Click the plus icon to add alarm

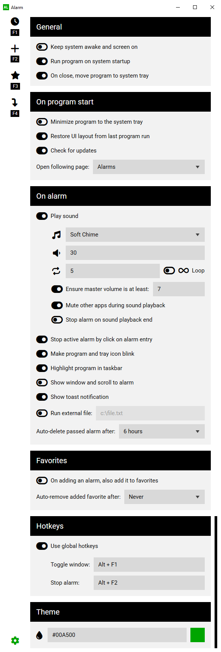click(x=15, y=48)
